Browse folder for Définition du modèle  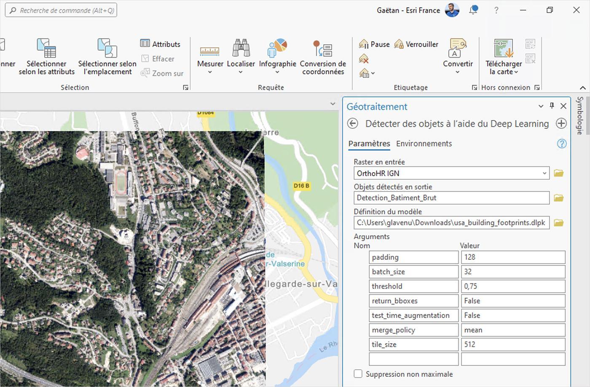coord(559,223)
